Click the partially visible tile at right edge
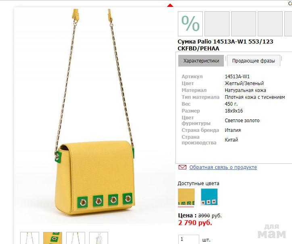This screenshot has width=292, height=244. click(x=288, y=24)
